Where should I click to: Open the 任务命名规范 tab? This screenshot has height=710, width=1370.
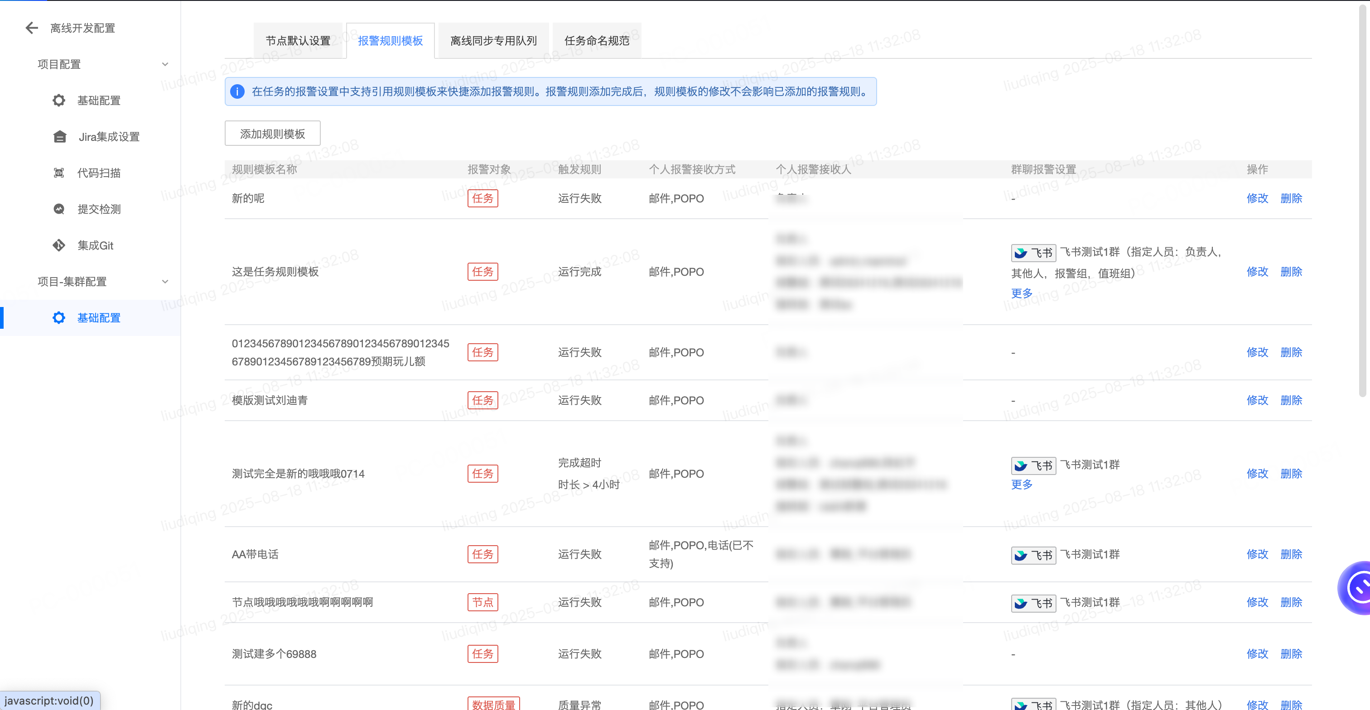pyautogui.click(x=596, y=41)
